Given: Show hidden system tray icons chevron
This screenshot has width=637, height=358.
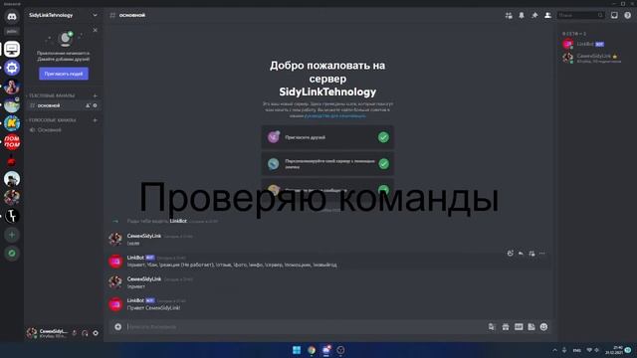Looking at the screenshot, I should tap(554, 350).
